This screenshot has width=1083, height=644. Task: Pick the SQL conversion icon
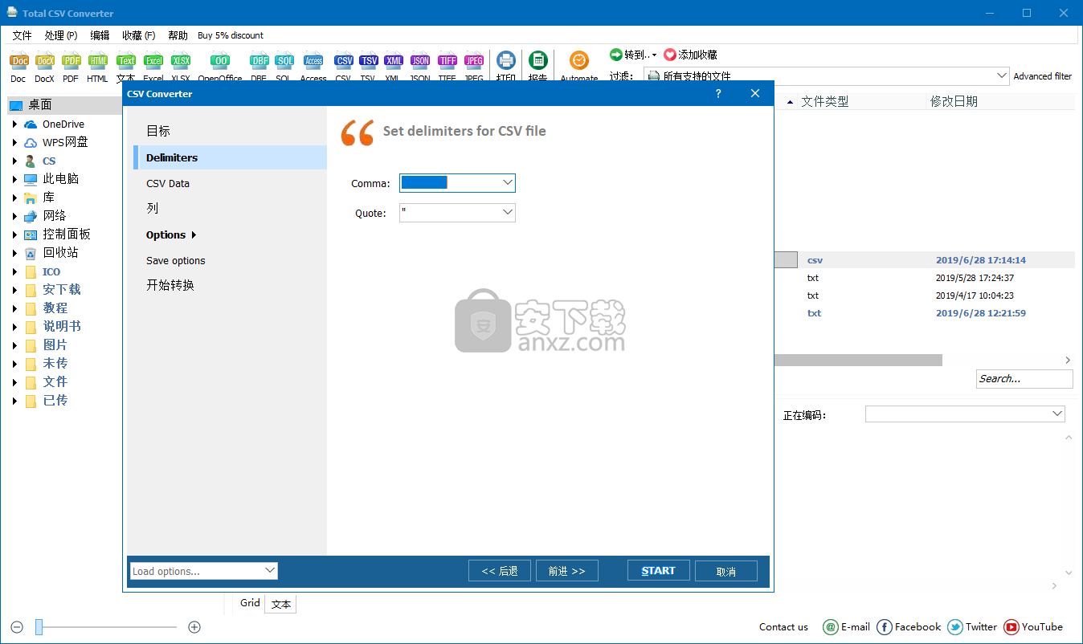pos(284,61)
